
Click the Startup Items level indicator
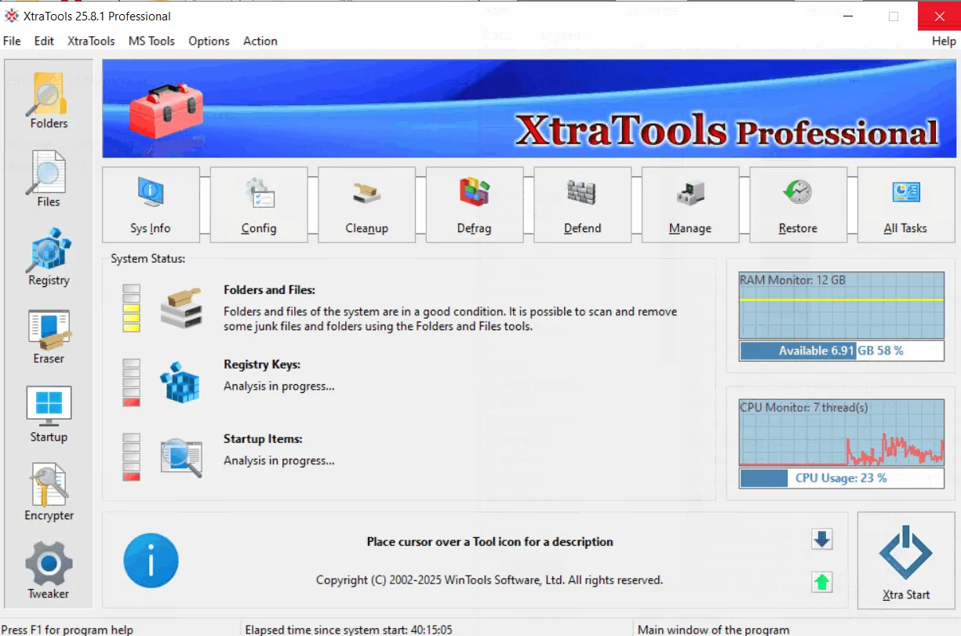pyautogui.click(x=131, y=457)
